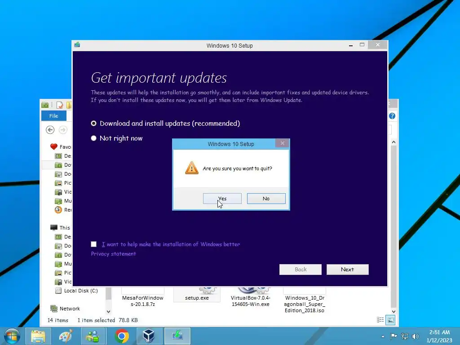
Task: Open network status tray icon
Action: click(x=405, y=336)
